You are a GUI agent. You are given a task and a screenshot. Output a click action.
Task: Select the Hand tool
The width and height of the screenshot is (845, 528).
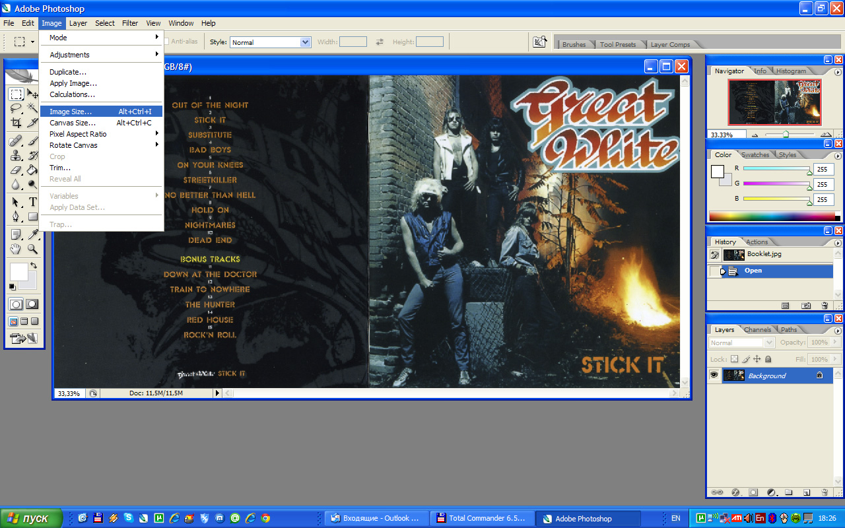pyautogui.click(x=17, y=249)
